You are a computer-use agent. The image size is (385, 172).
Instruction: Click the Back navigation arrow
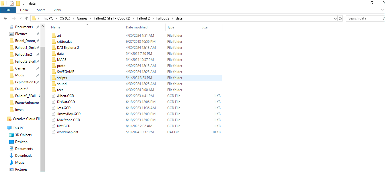click(5, 18)
